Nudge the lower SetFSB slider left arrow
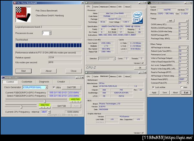Viewport: 194px width, 141px height. point(42,107)
